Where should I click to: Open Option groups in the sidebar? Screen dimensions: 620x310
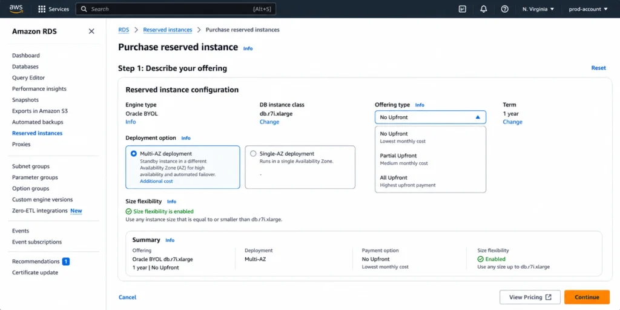[x=31, y=189]
